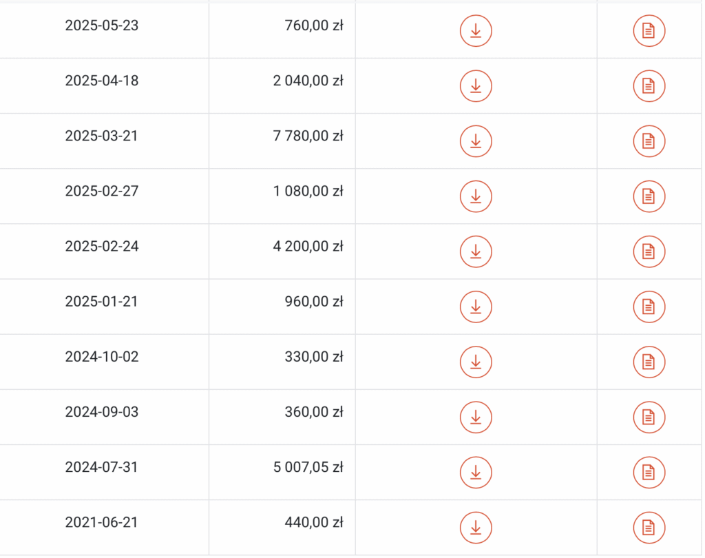Download the 2025-02-27 entry
This screenshot has width=705, height=558.
476,196
